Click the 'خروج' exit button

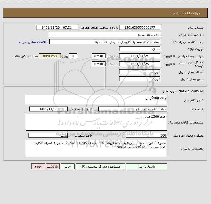[38, 166]
